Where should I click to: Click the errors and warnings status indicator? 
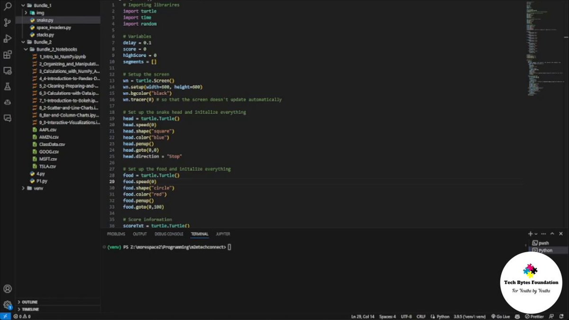click(22, 316)
